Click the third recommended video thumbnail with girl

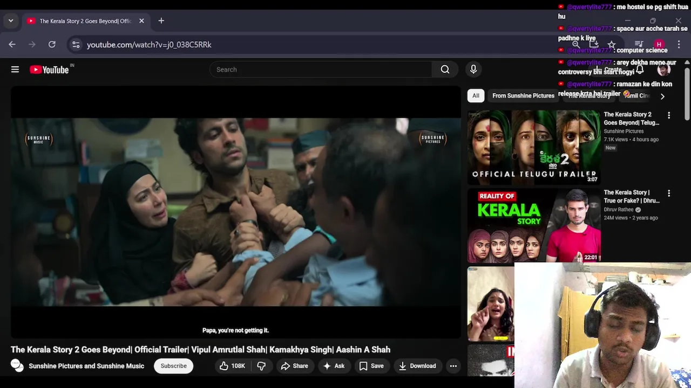point(491,304)
